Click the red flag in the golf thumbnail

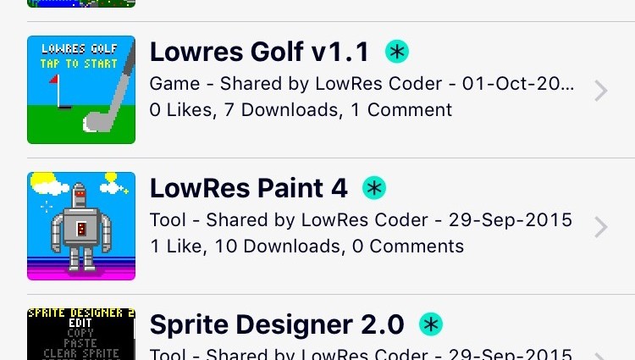pos(55,82)
